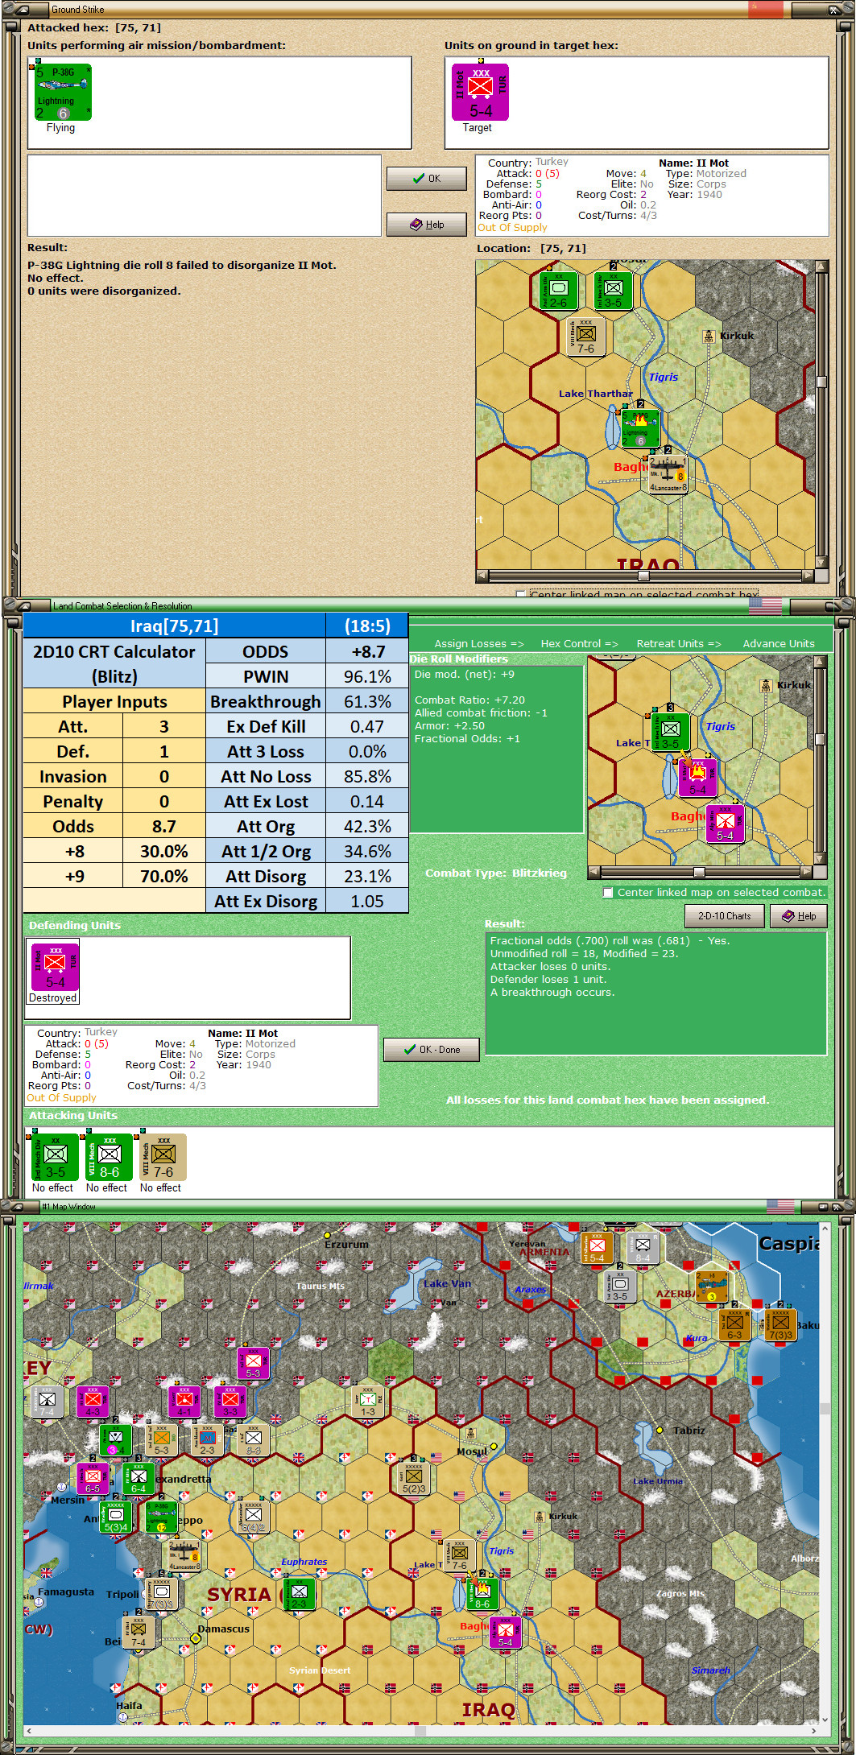Select the 3rd Mech Div 3-5 attacking unit
Image resolution: width=856 pixels, height=1755 pixels.
(x=55, y=1157)
